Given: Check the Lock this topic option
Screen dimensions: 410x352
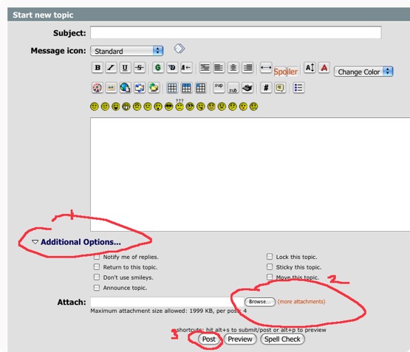Looking at the screenshot, I should [270, 257].
